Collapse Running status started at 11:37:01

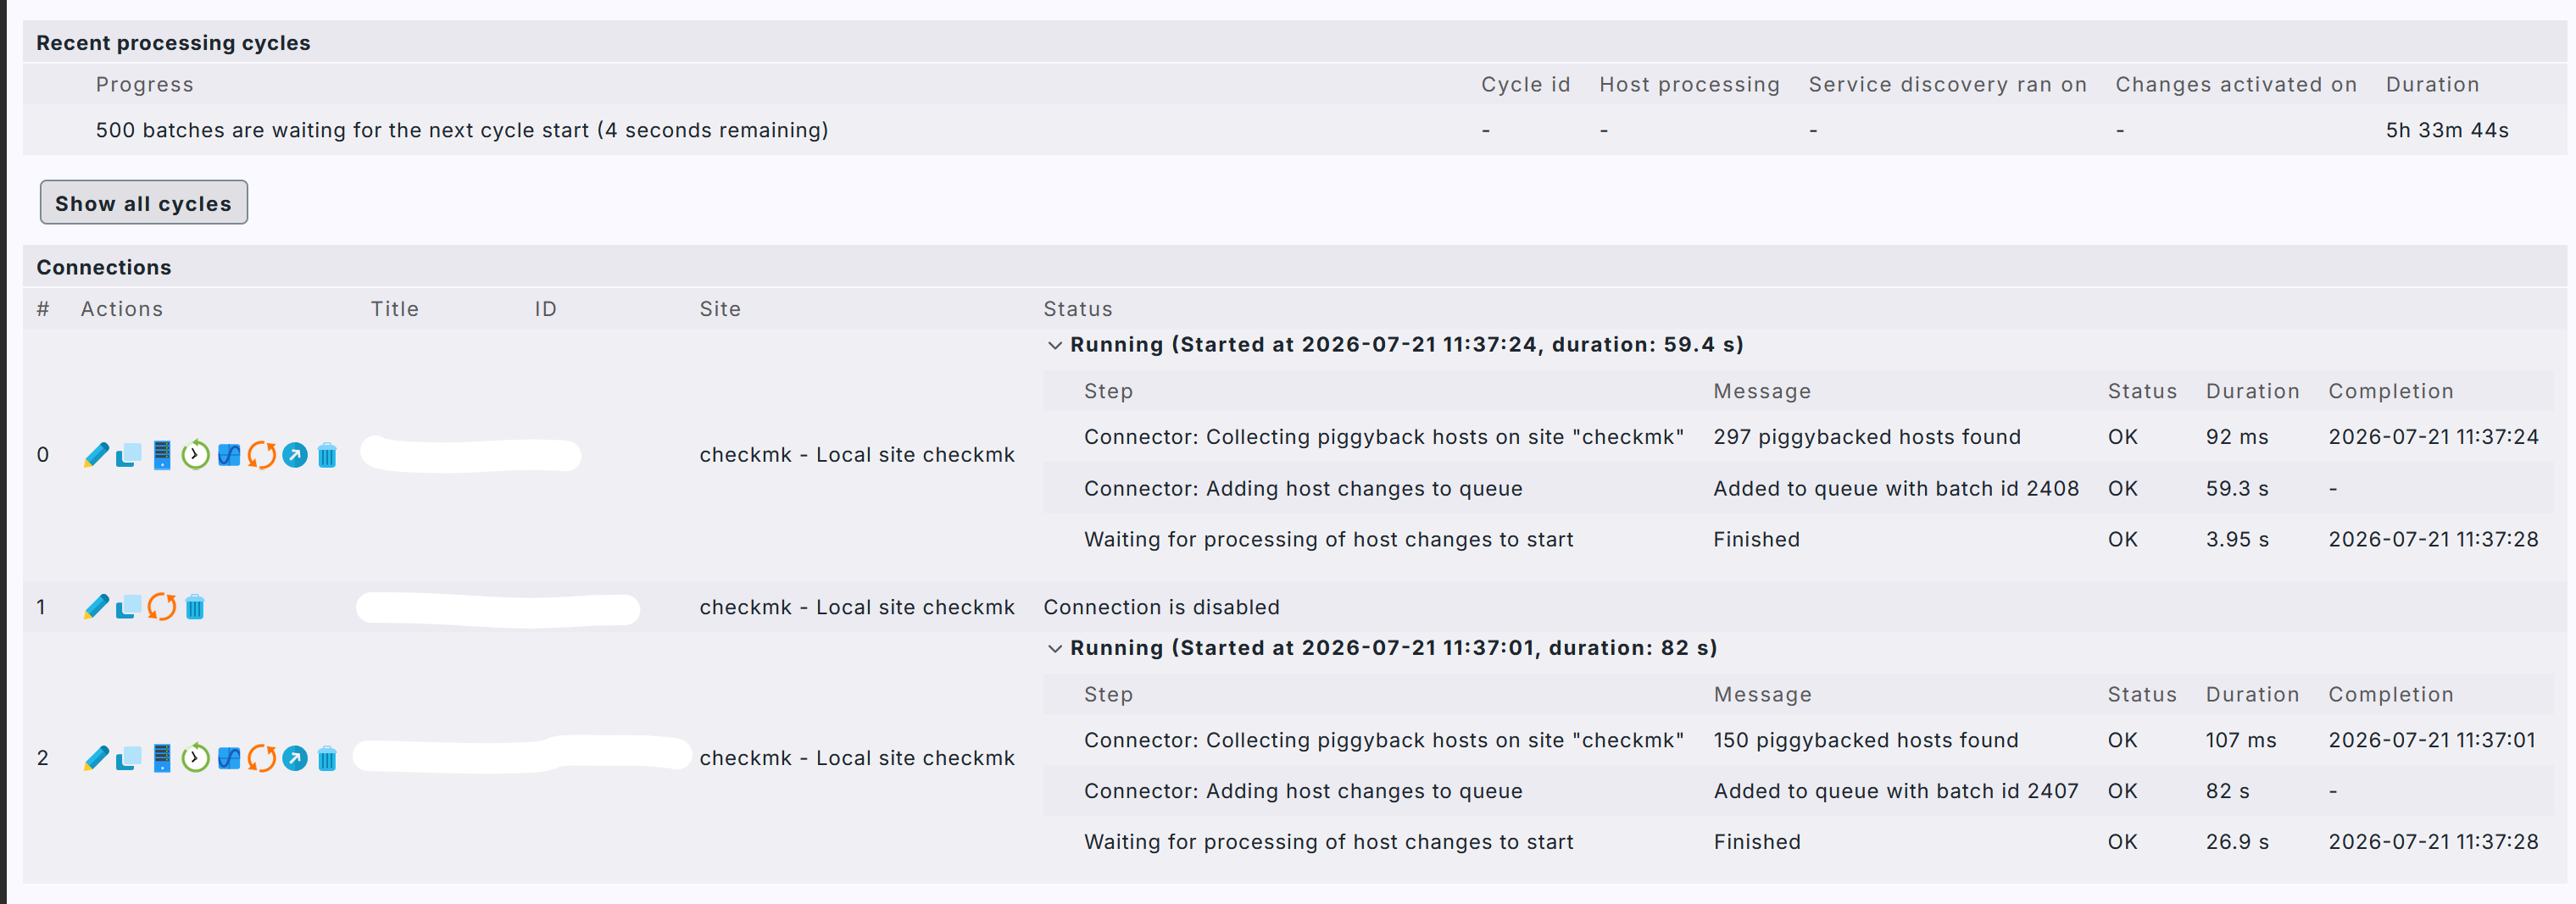[1055, 648]
